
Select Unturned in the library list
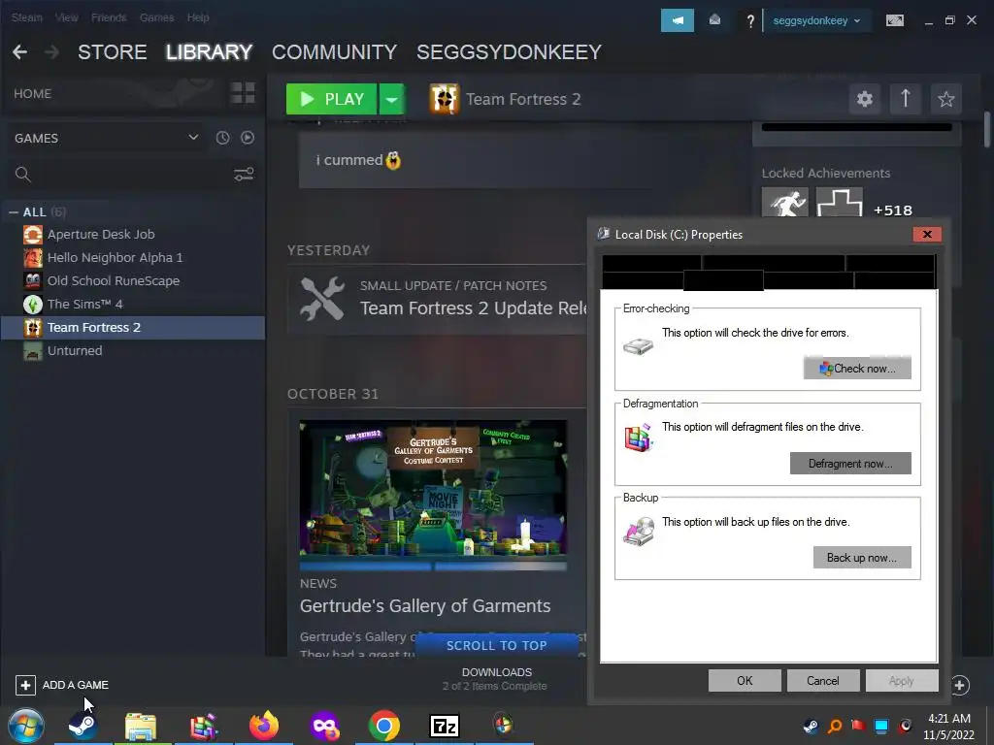tap(133, 350)
